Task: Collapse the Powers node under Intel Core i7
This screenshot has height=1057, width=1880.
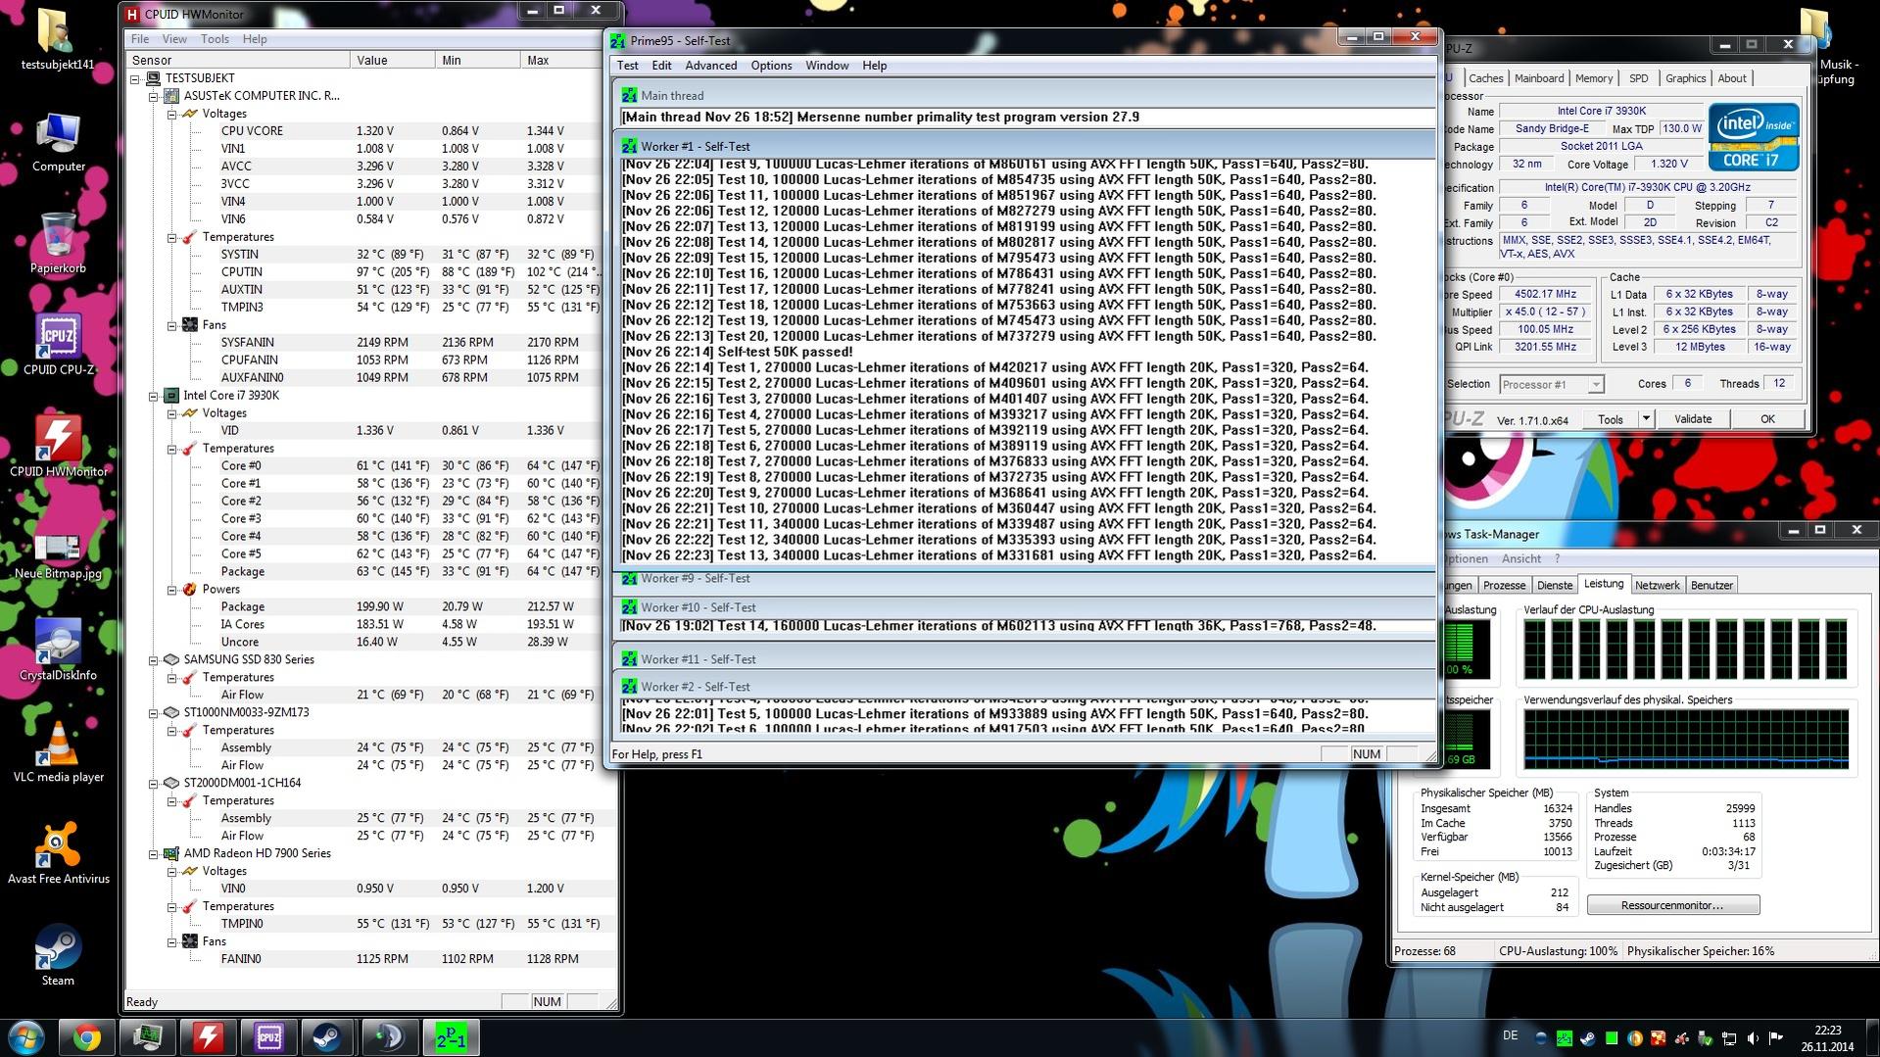Action: (x=172, y=590)
